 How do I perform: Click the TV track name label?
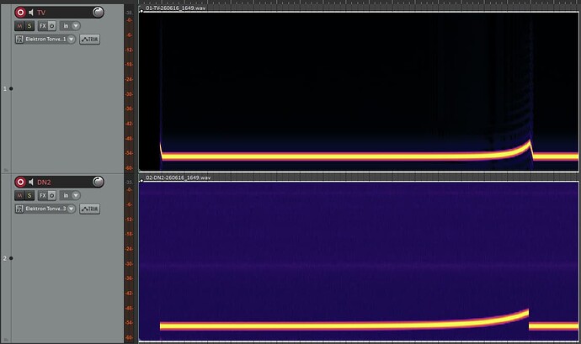pyautogui.click(x=41, y=13)
